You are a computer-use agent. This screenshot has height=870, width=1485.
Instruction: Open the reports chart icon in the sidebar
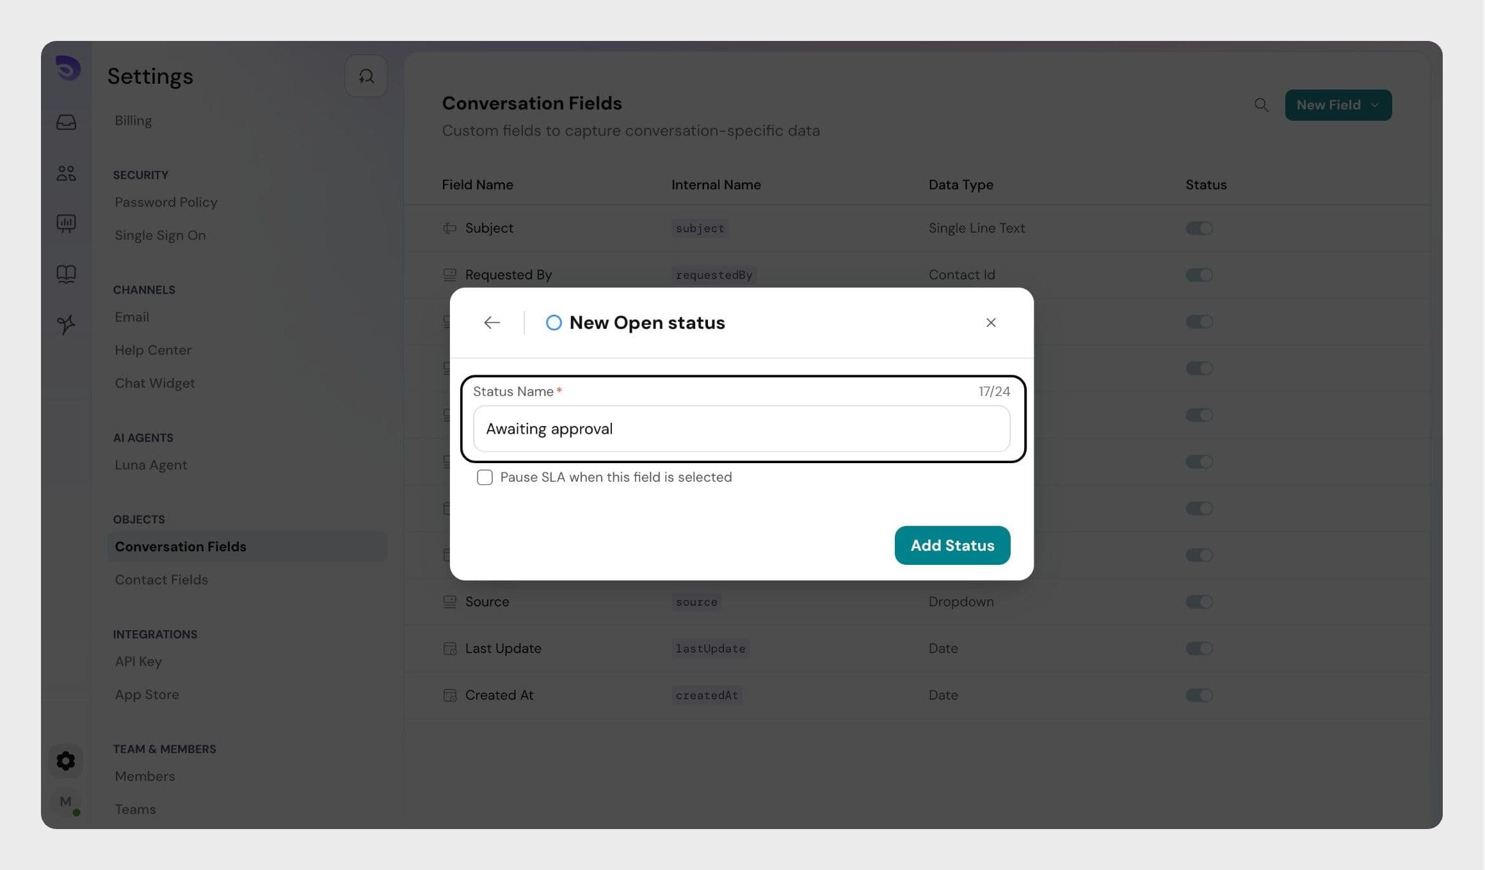point(66,223)
